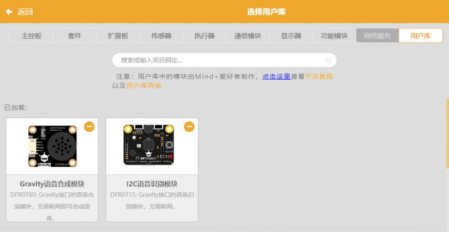This screenshot has width=449, height=232.
Task: Select the 网络服务 tab
Action: 378,36
